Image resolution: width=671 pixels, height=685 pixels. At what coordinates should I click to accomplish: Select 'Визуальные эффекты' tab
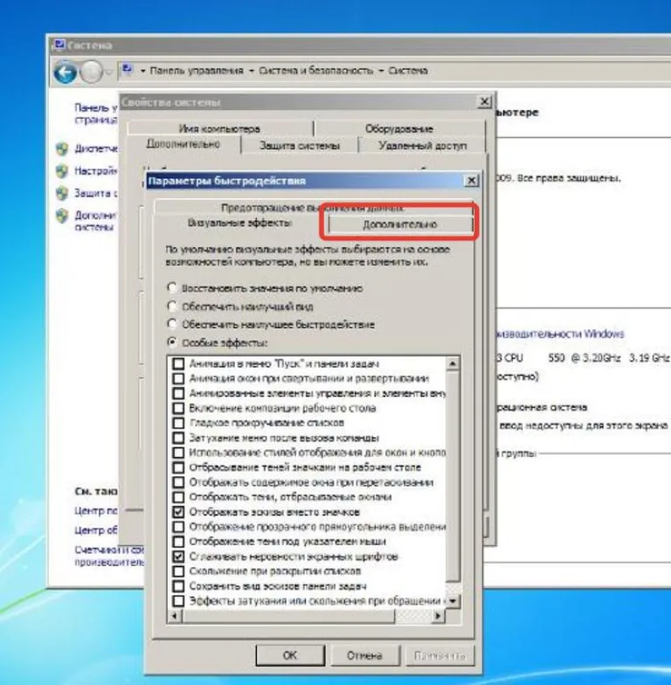click(239, 223)
